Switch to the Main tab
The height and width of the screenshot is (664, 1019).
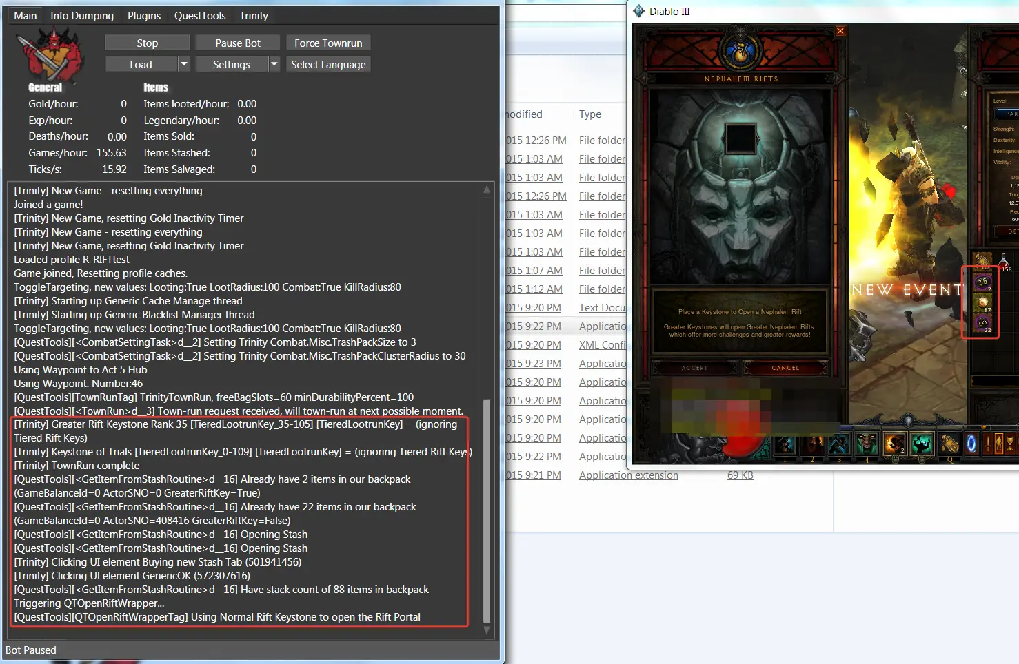click(26, 15)
